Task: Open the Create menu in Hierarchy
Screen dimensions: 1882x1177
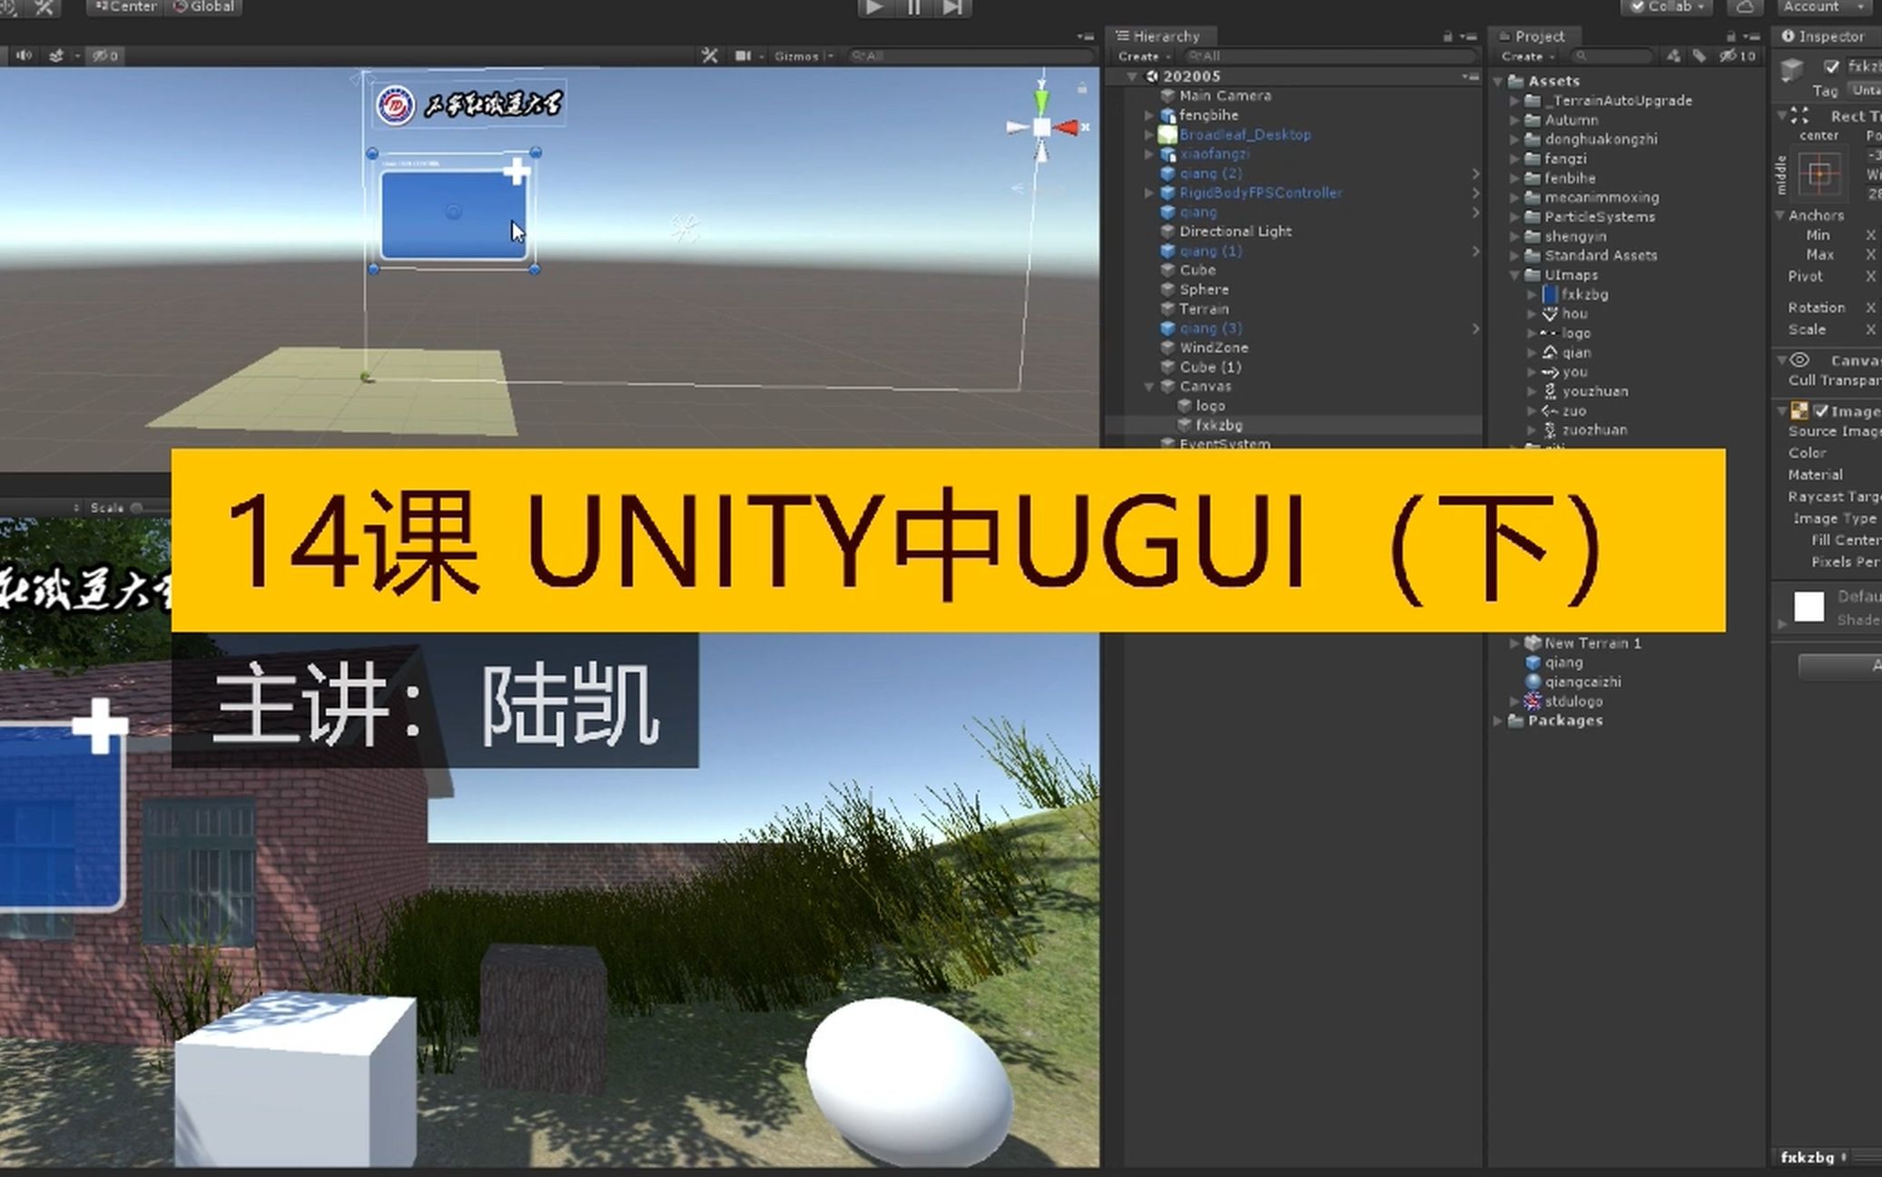Action: click(x=1140, y=55)
